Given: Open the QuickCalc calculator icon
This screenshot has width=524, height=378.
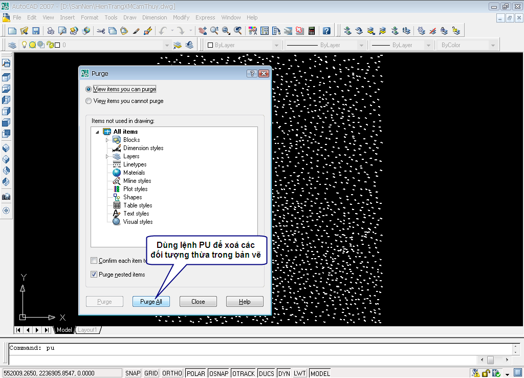Looking at the screenshot, I should tap(311, 31).
